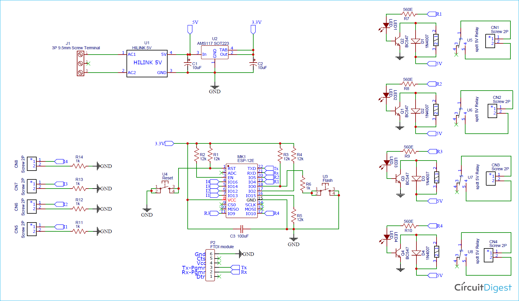Click the AMS117 SOT223 regulator symbol
The width and height of the screenshot is (519, 301).
pyautogui.click(x=215, y=53)
